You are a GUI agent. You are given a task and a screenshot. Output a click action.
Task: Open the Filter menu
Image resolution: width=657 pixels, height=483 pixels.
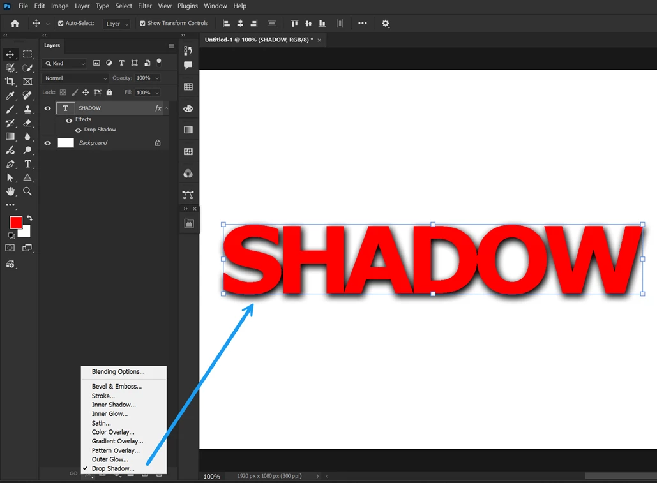(x=145, y=6)
